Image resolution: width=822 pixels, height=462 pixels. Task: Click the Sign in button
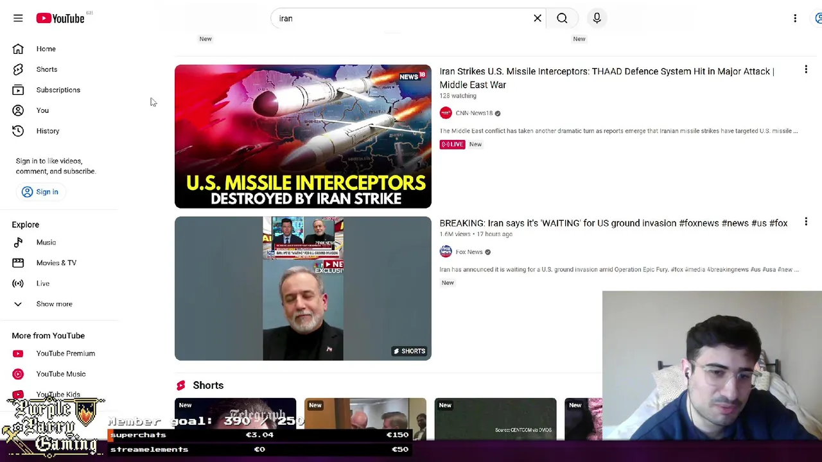(x=40, y=192)
